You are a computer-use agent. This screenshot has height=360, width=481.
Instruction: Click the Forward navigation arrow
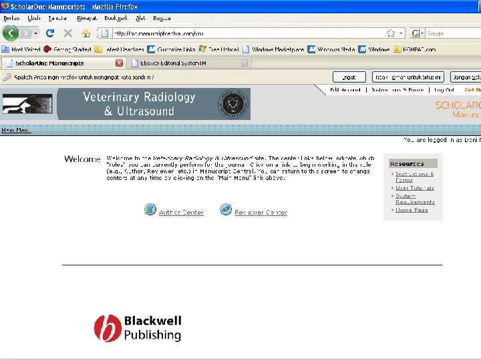click(x=26, y=33)
